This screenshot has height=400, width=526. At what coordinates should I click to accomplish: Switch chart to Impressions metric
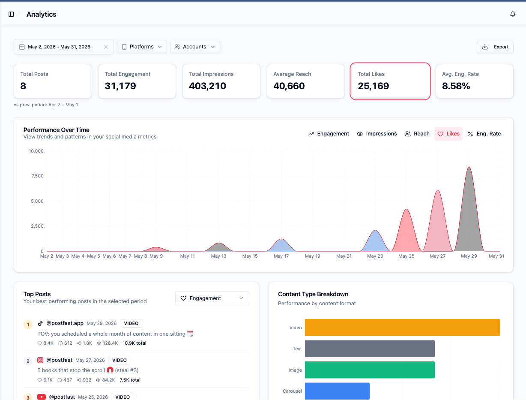pyautogui.click(x=377, y=134)
